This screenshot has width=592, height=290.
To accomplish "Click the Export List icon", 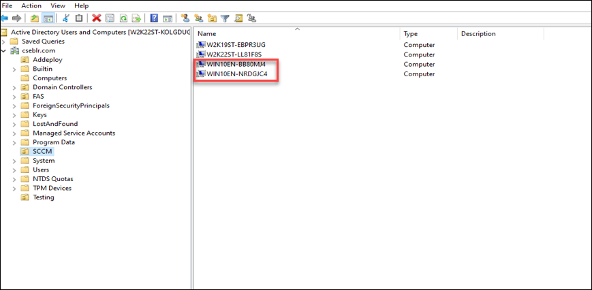I will click(137, 18).
